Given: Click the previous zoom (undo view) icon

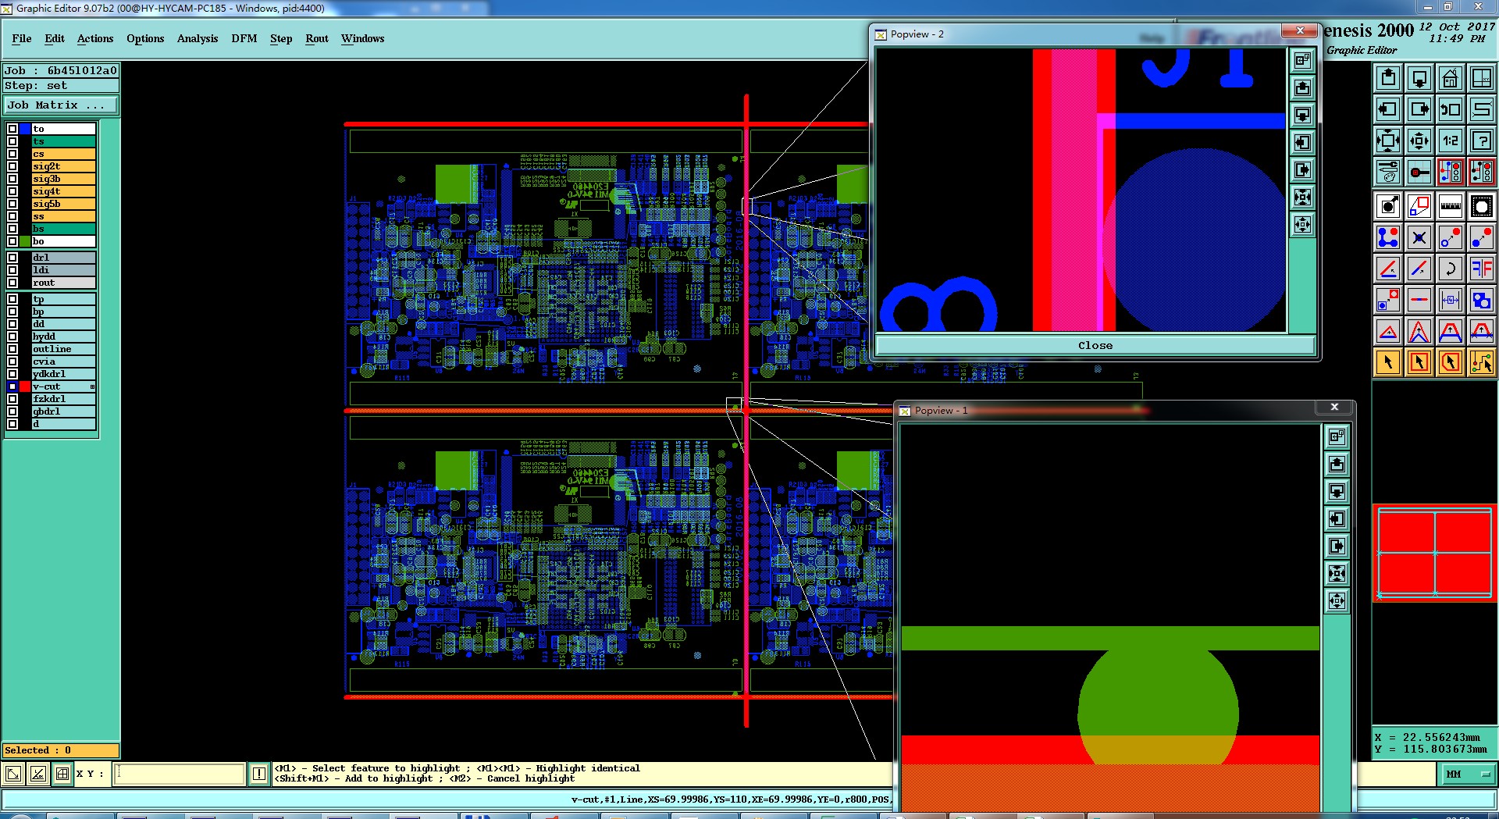Looking at the screenshot, I should 1451,109.
